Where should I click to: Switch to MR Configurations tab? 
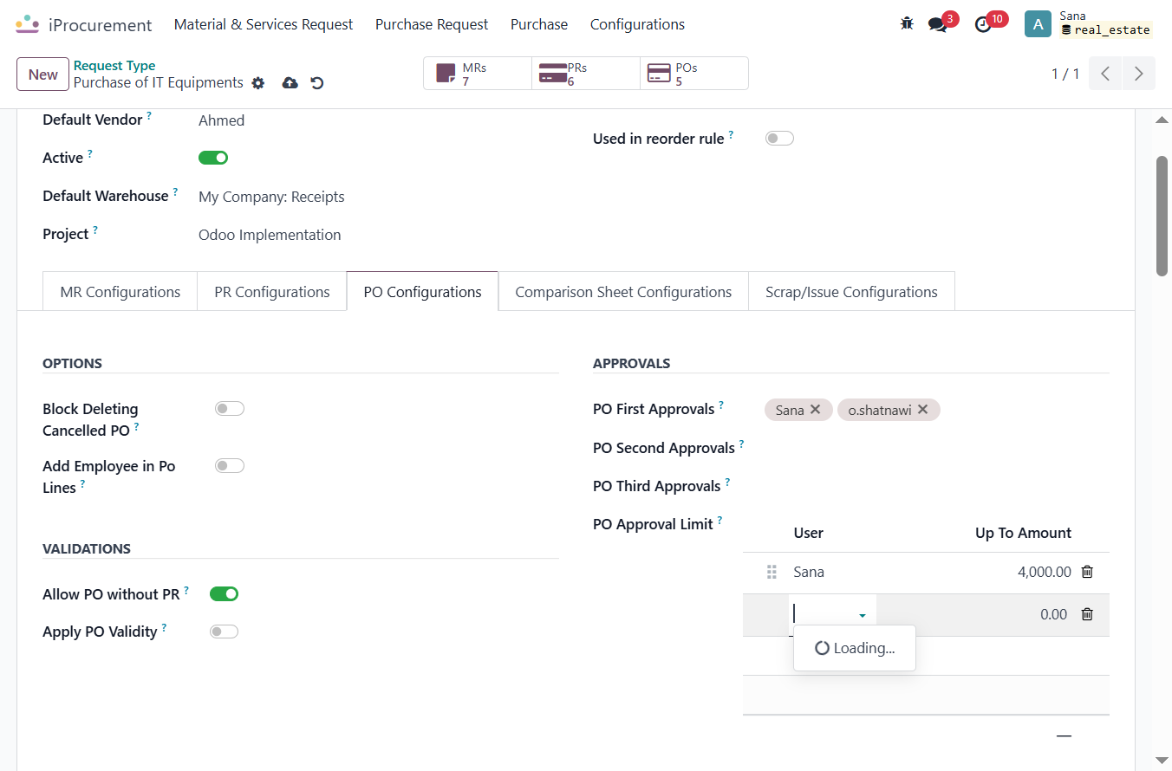pos(120,292)
